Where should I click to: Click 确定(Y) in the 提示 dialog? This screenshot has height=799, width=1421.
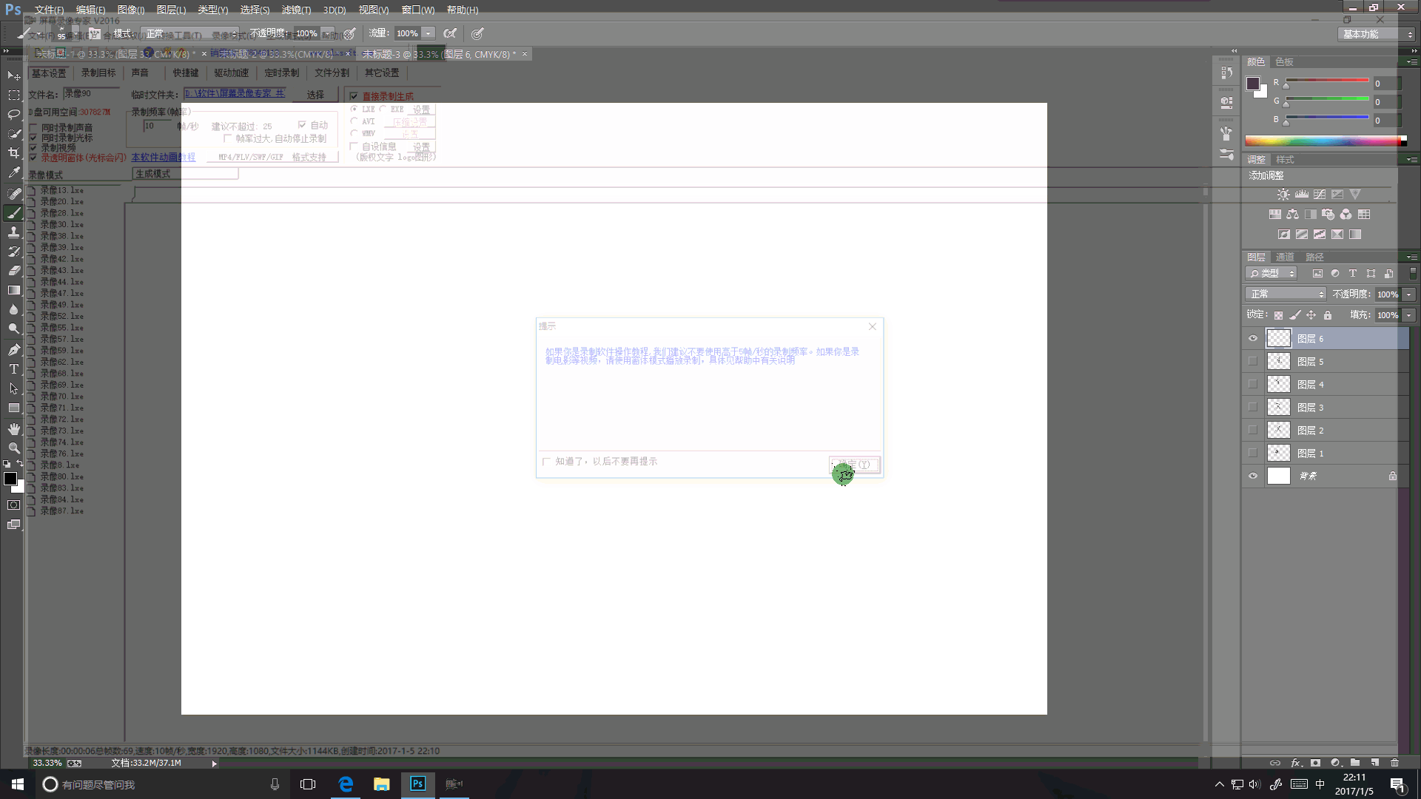(x=854, y=465)
